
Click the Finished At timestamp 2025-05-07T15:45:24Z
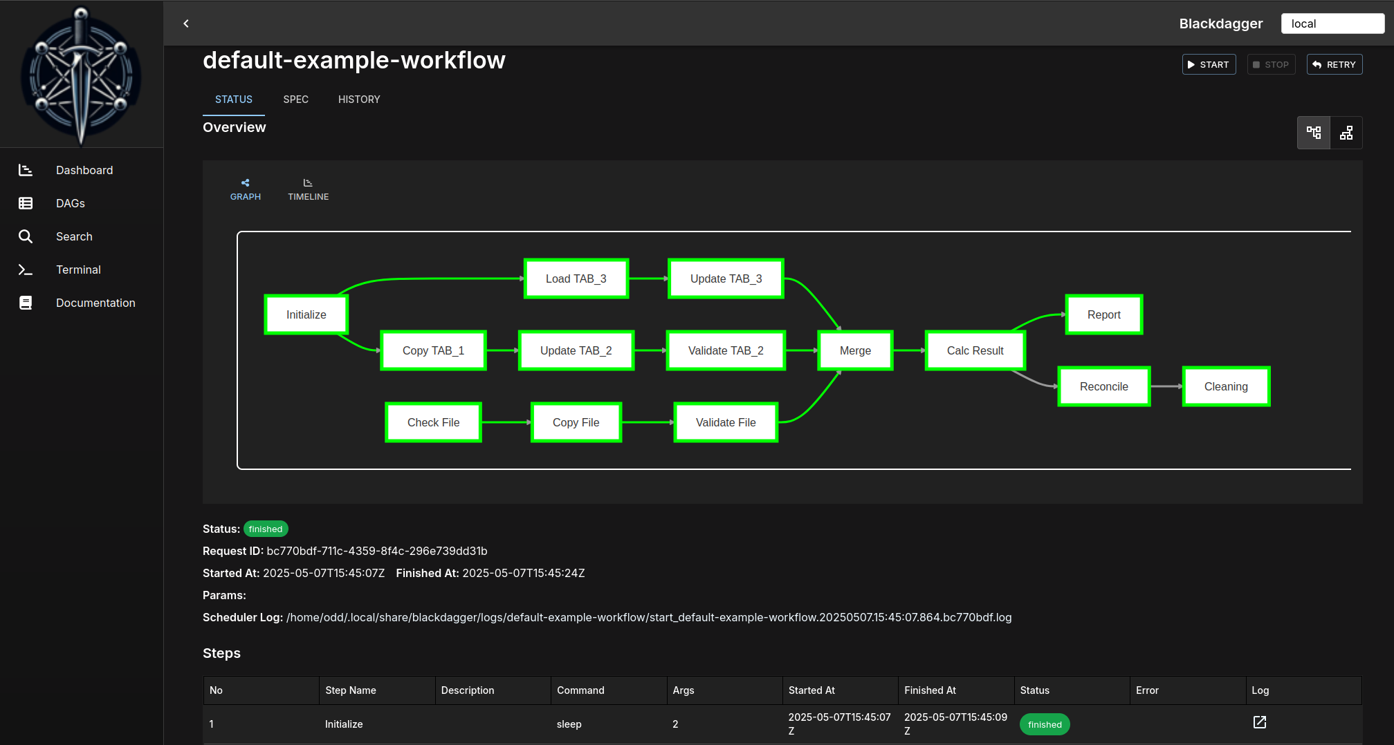coord(524,573)
